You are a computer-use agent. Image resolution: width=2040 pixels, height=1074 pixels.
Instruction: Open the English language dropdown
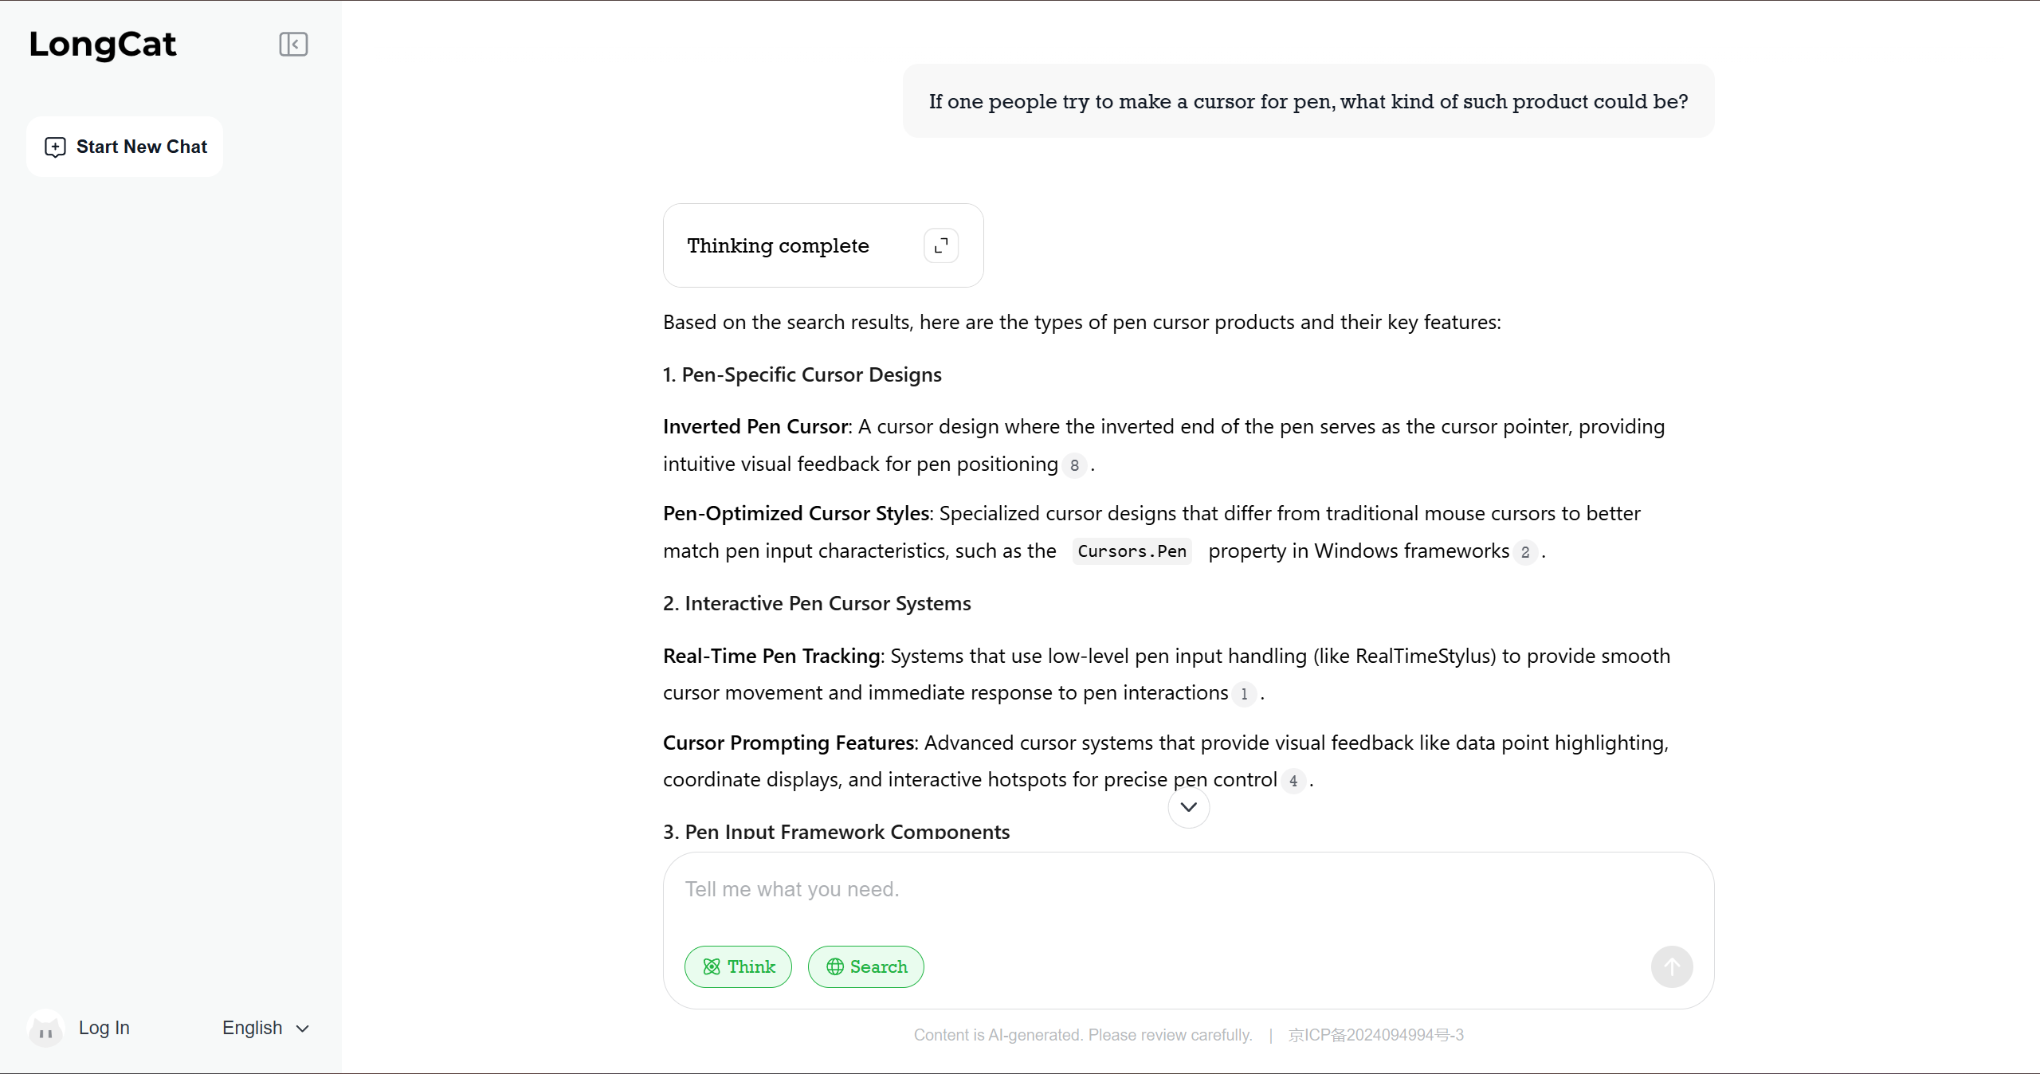click(x=265, y=1028)
